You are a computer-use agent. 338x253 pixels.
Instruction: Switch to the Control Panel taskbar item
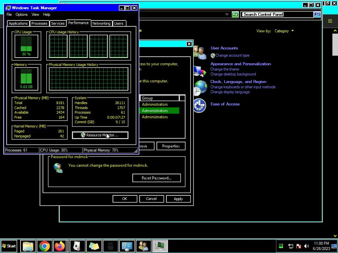[127, 246]
